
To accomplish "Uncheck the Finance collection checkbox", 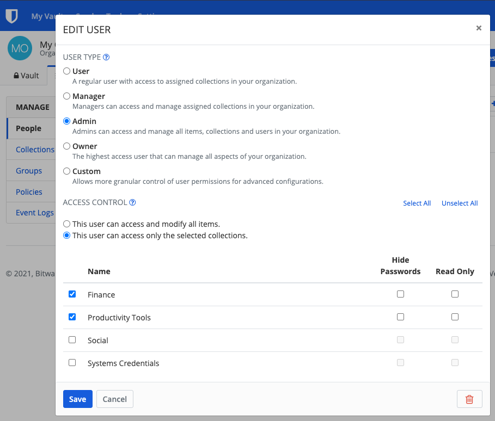I will [72, 294].
